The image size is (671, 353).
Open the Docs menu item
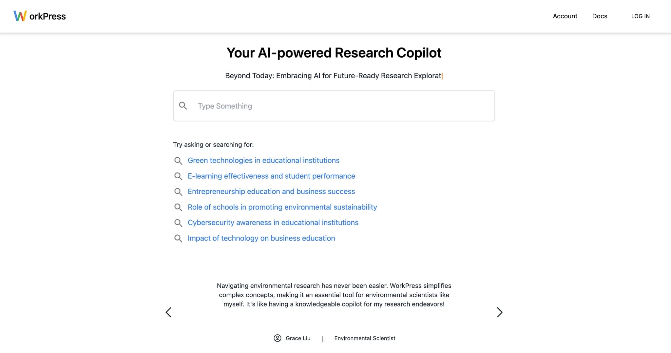coord(600,16)
